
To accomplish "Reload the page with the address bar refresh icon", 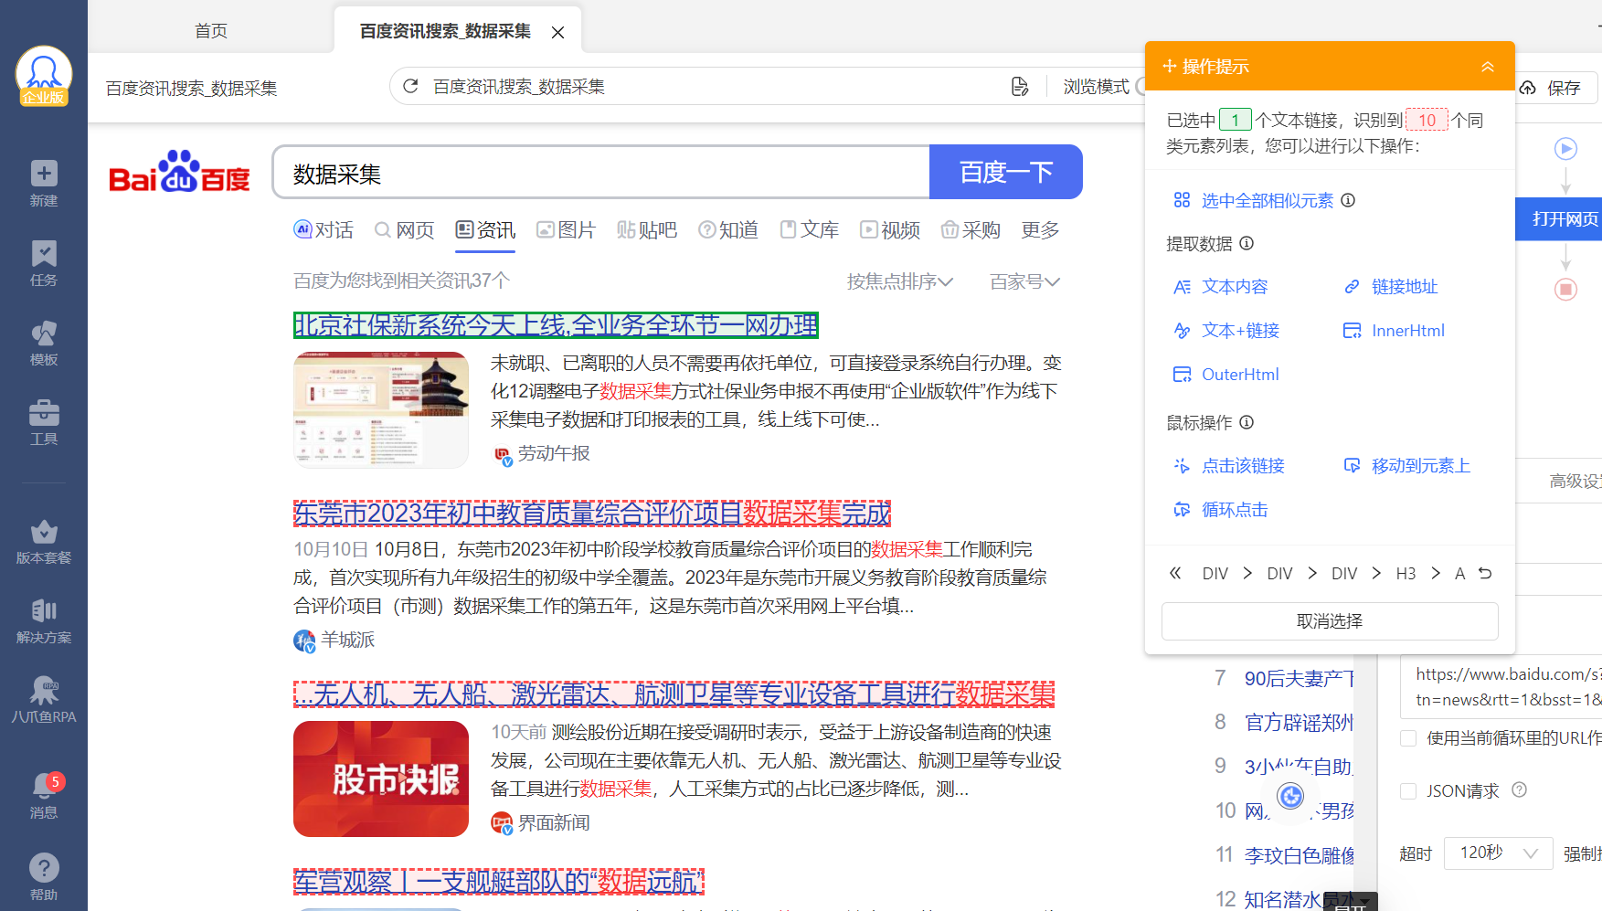I will point(410,86).
